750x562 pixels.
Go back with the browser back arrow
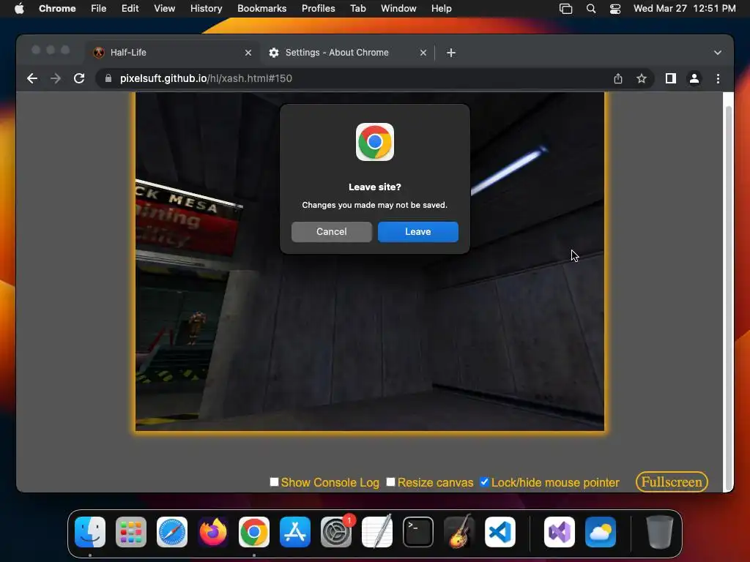point(32,78)
